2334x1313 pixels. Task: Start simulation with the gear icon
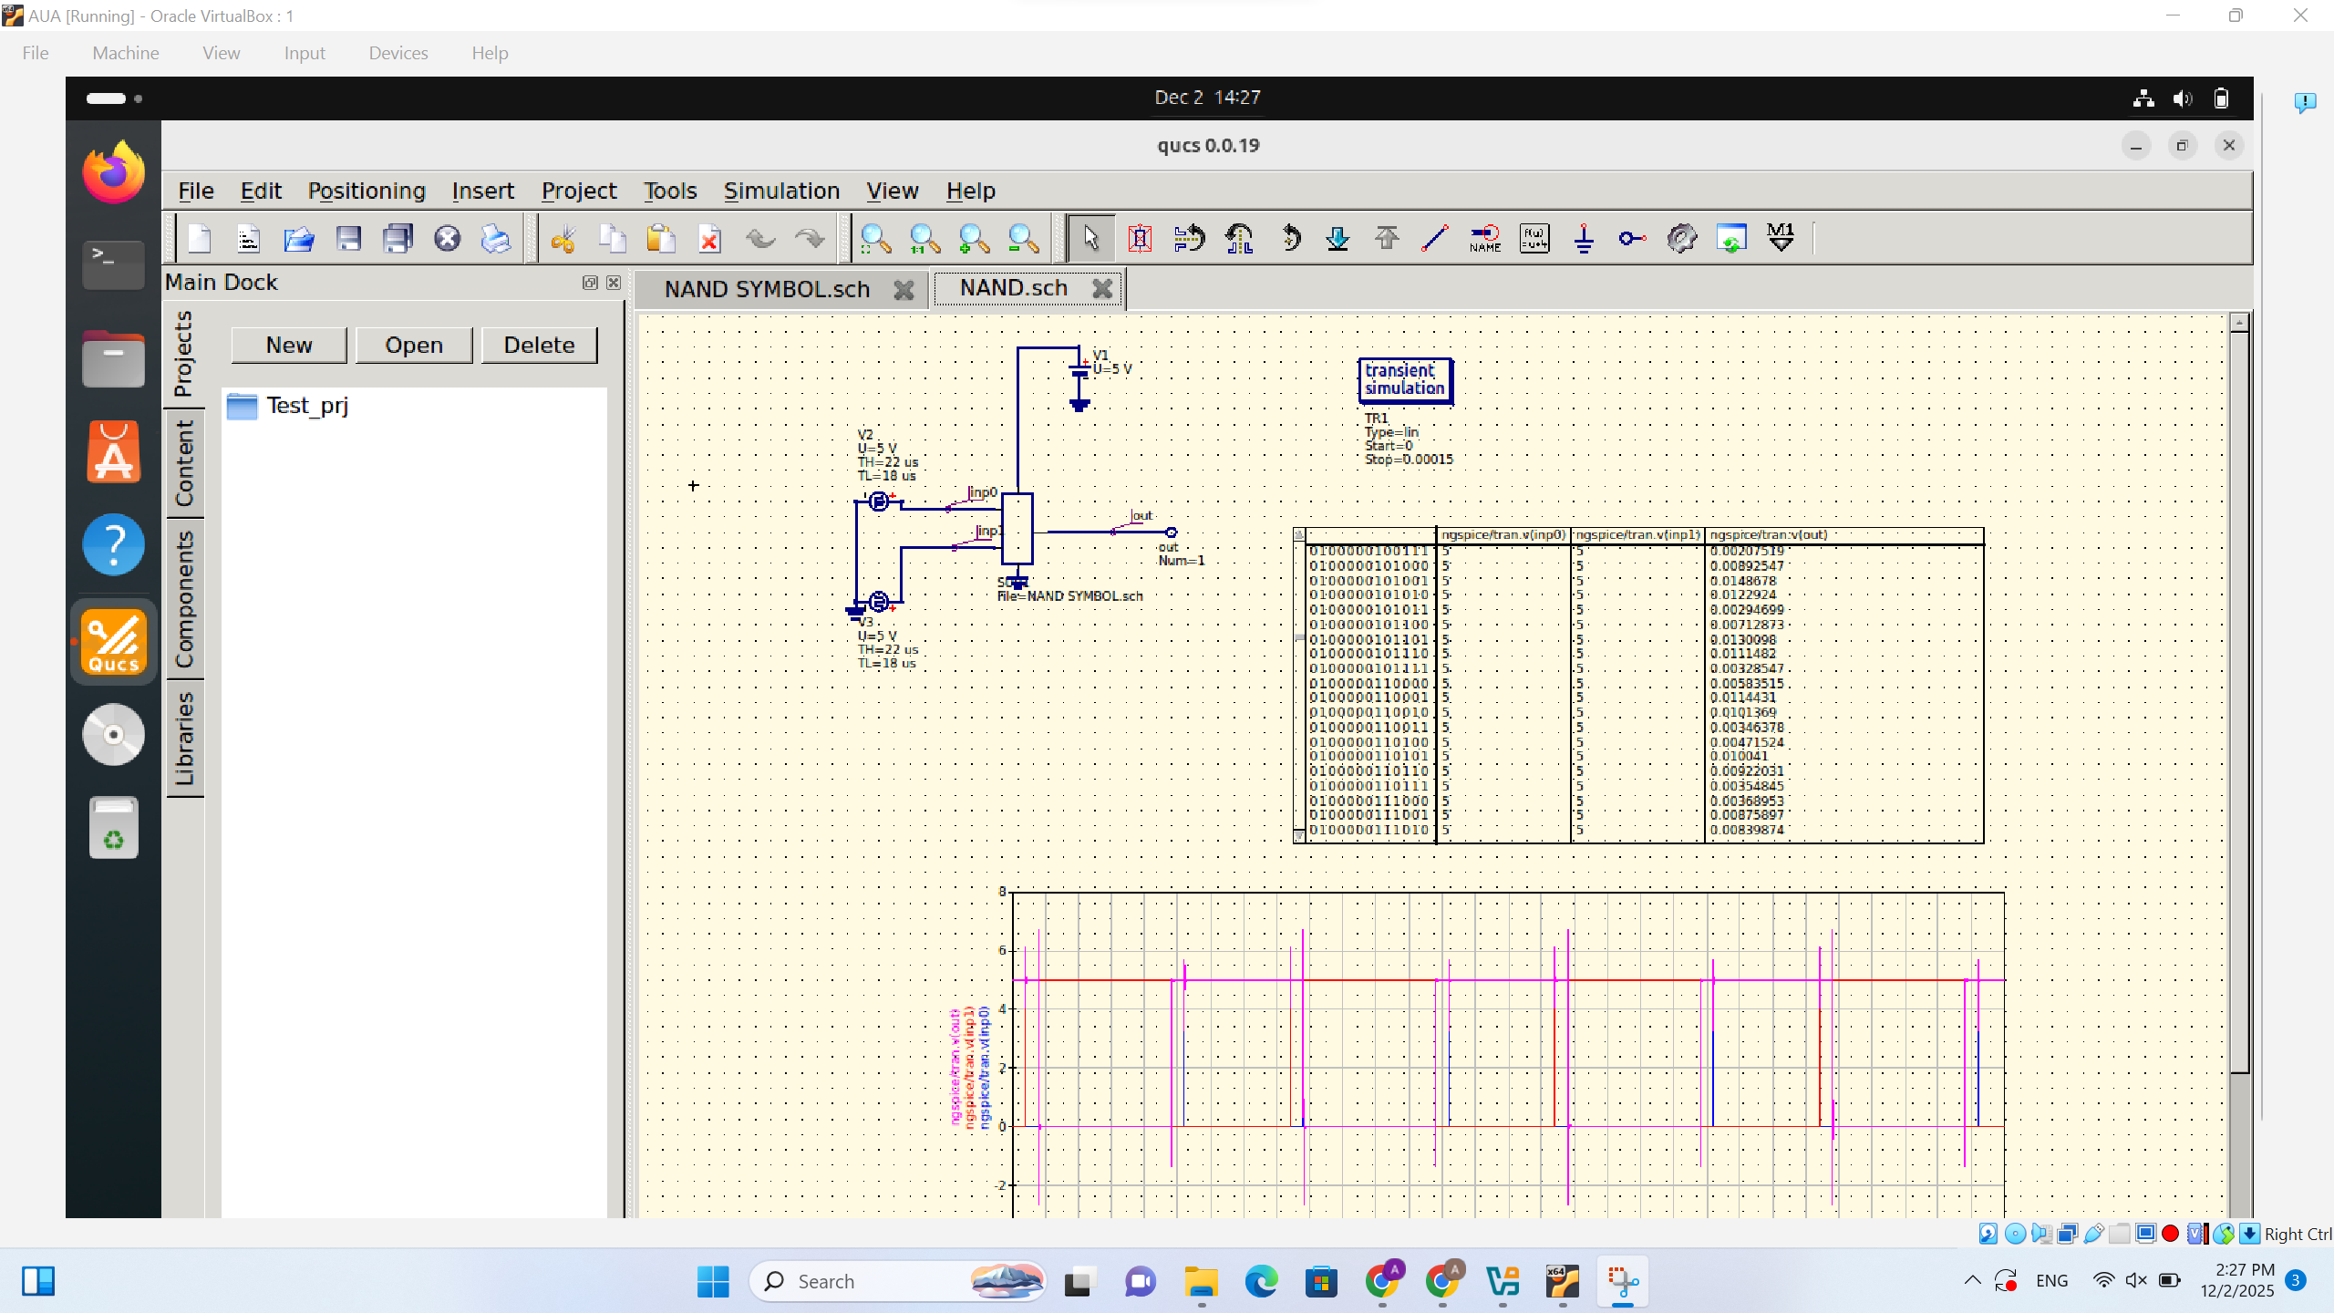(x=1682, y=239)
